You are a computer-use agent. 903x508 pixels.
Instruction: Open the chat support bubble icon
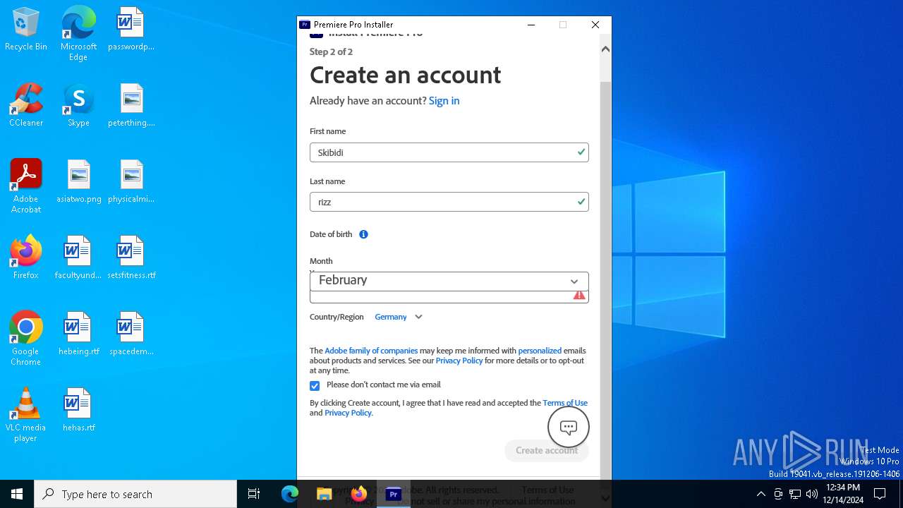[x=569, y=427]
